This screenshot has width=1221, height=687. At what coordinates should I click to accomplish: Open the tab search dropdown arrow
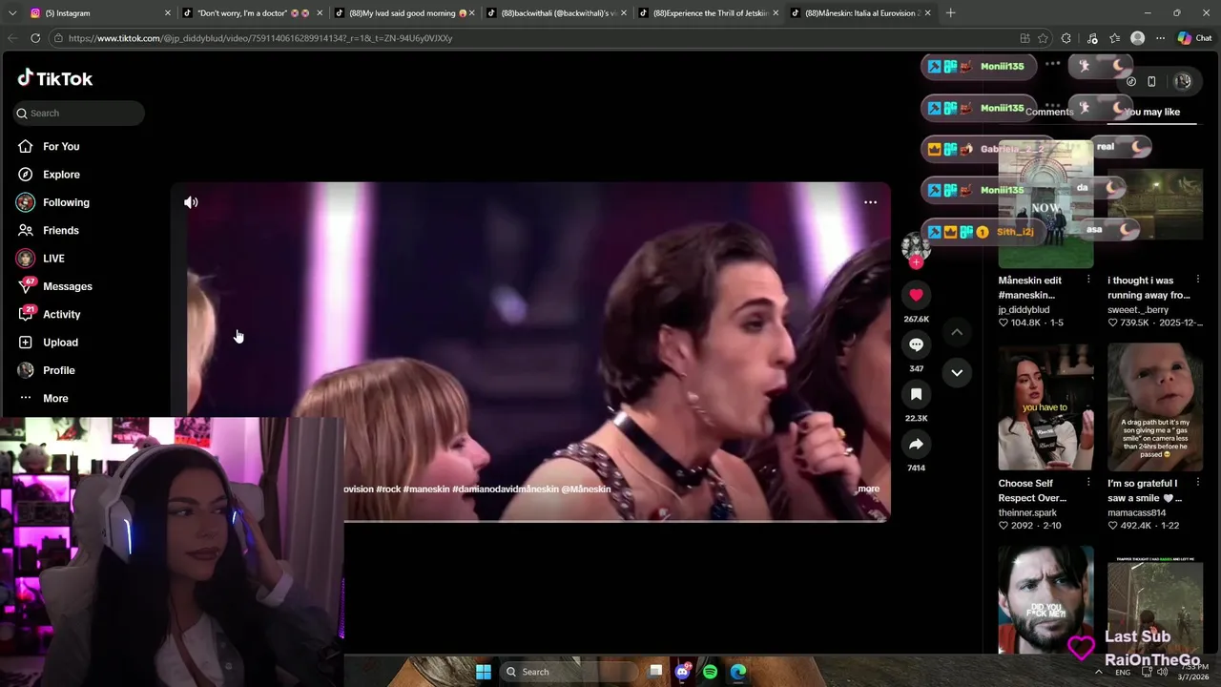click(x=11, y=13)
